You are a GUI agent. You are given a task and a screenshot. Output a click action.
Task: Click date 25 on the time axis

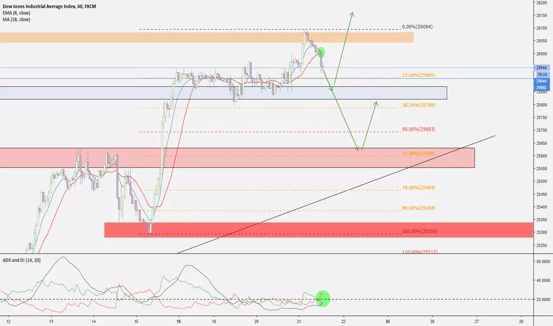(387, 321)
